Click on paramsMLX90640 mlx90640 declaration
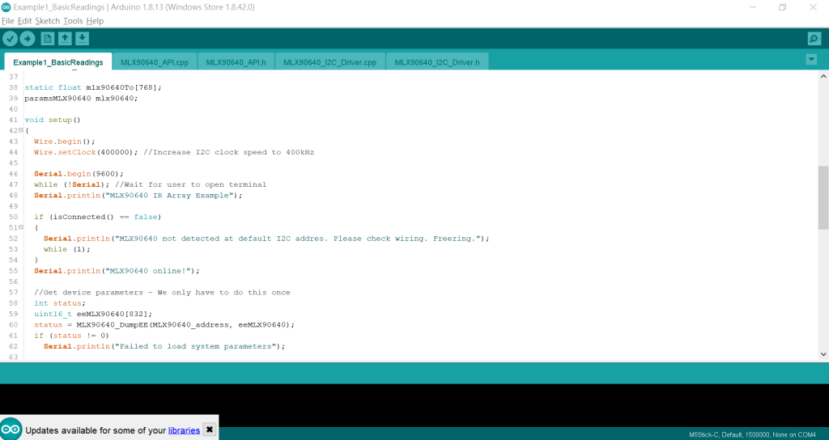The image size is (829, 440). (x=81, y=98)
